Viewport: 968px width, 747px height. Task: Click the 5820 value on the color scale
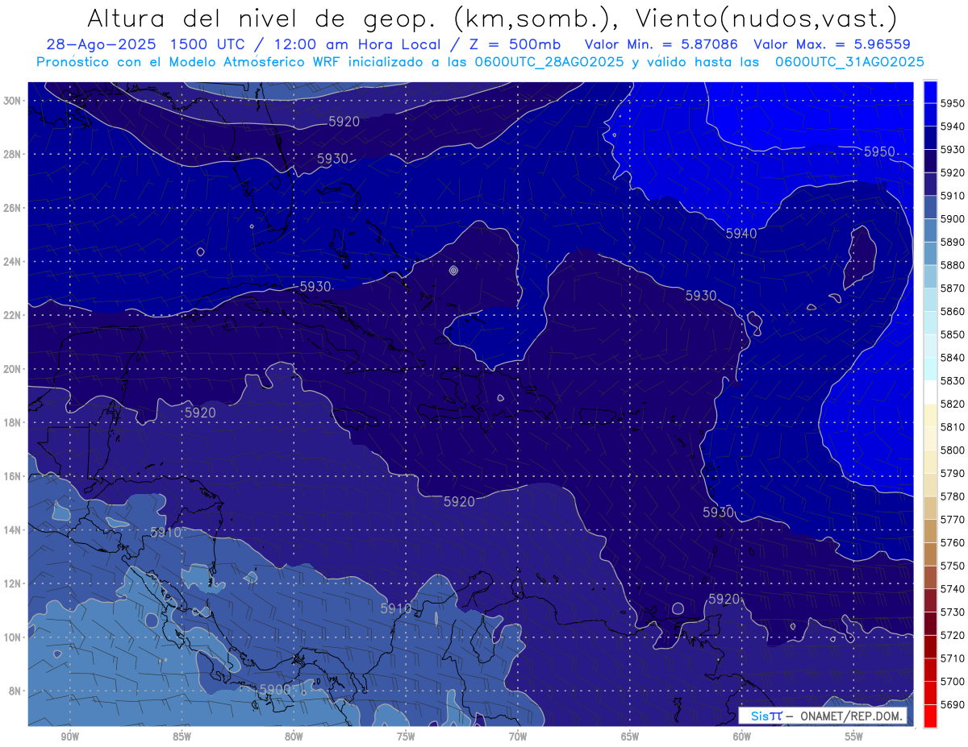[x=952, y=404]
